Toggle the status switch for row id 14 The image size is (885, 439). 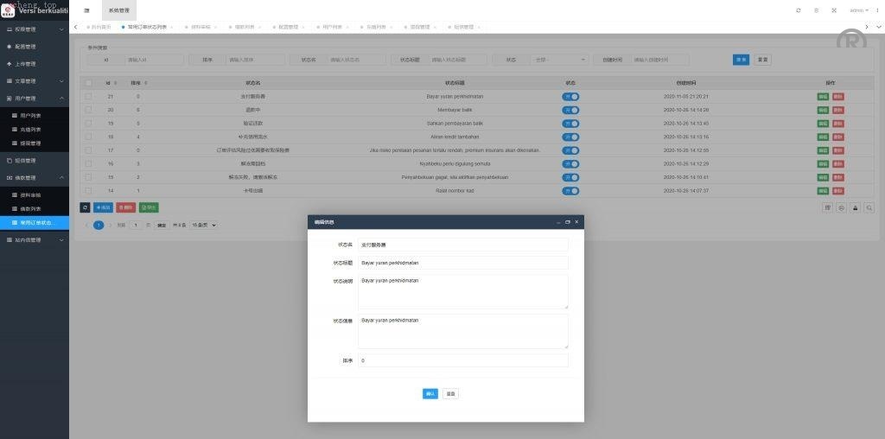(570, 190)
